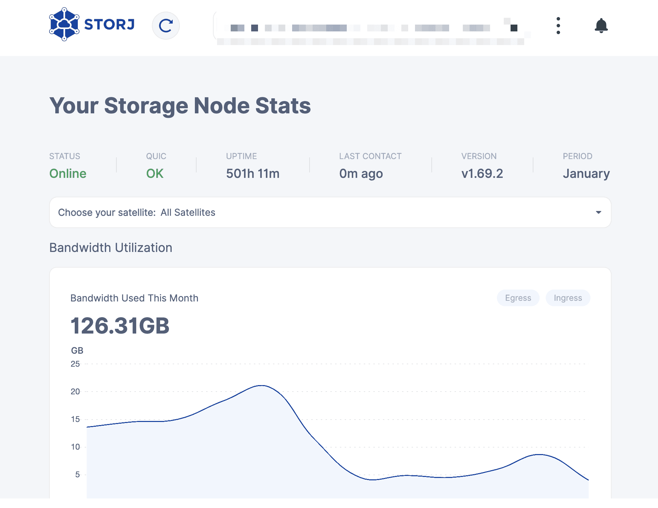Screen dimensions: 658x508
Task: Click the Bandwidth Utilization heading
Action: [111, 248]
